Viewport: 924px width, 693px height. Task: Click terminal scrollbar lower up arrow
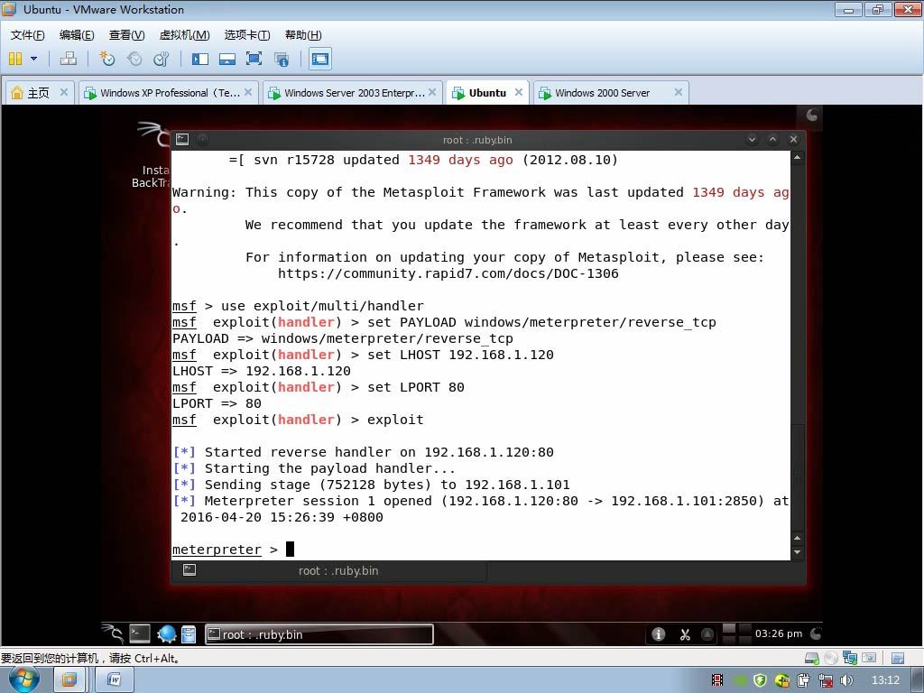click(x=798, y=538)
